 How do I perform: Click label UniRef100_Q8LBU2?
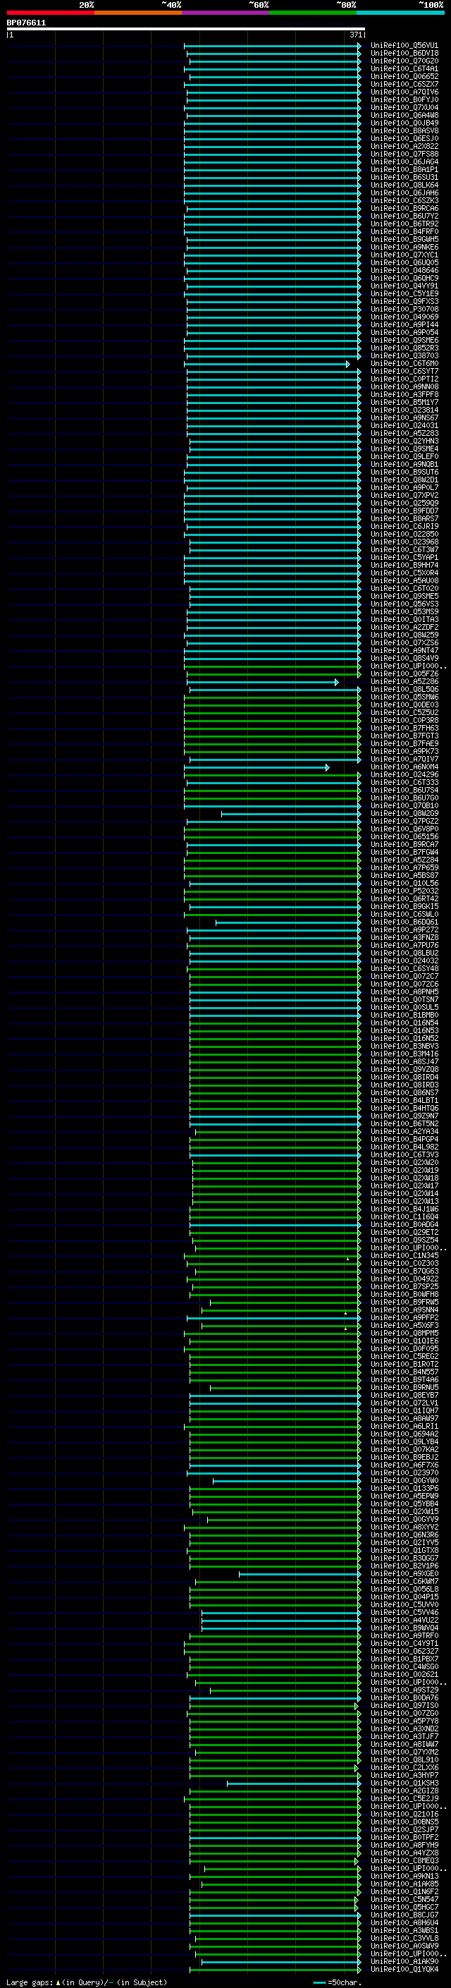pos(404,953)
